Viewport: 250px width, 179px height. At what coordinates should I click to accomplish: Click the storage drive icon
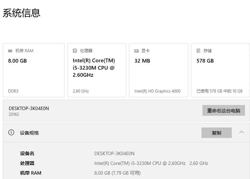[x=198, y=51]
